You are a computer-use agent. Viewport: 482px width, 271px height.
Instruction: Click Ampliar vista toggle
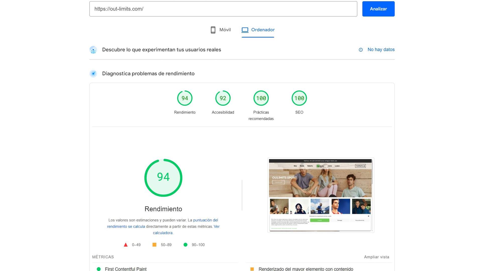(377, 257)
